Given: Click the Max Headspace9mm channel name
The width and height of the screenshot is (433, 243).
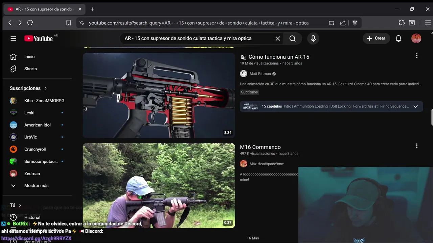Looking at the screenshot, I should (x=267, y=164).
